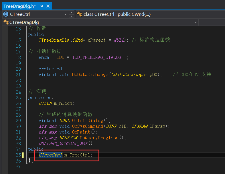Viewport: 225px width, 174px height.
Task: Click the yellow change marker at line 35
Action: pos(23,155)
